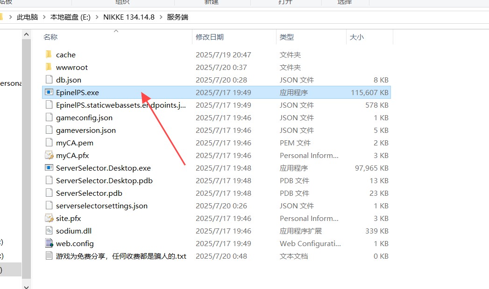Click the scrollbar up arrow
This screenshot has height=289, width=489.
[27, 33]
